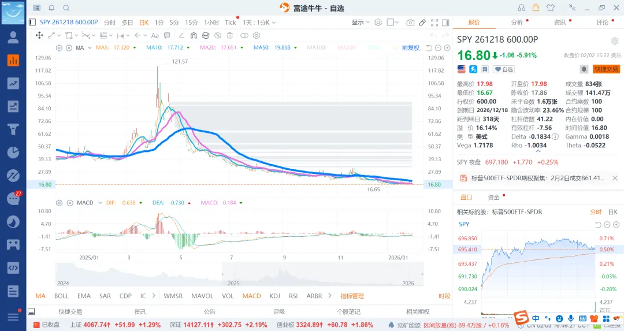Open the account profile icon in left sidebar

pyautogui.click(x=13, y=37)
